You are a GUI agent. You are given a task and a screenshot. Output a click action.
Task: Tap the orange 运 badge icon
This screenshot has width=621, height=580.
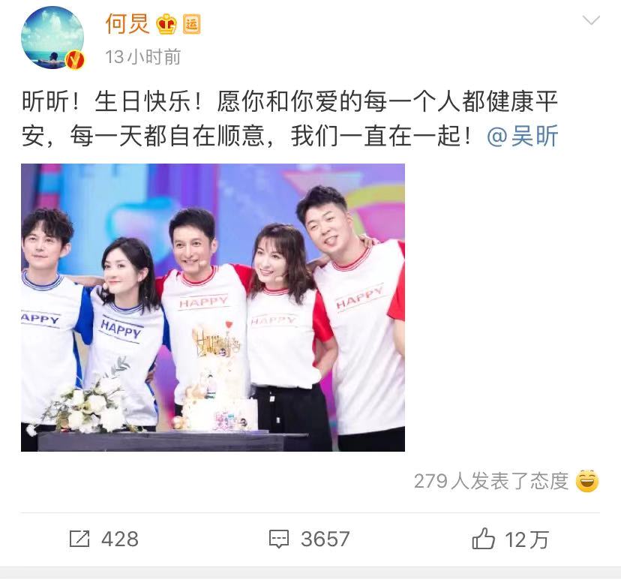pyautogui.click(x=192, y=24)
